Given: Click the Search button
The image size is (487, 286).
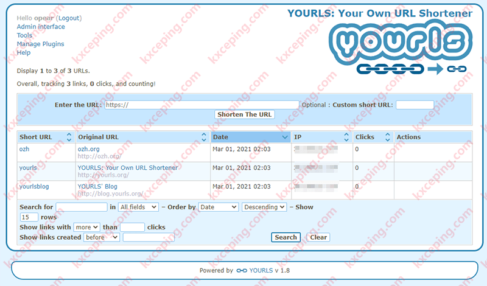Looking at the screenshot, I should 286,237.
